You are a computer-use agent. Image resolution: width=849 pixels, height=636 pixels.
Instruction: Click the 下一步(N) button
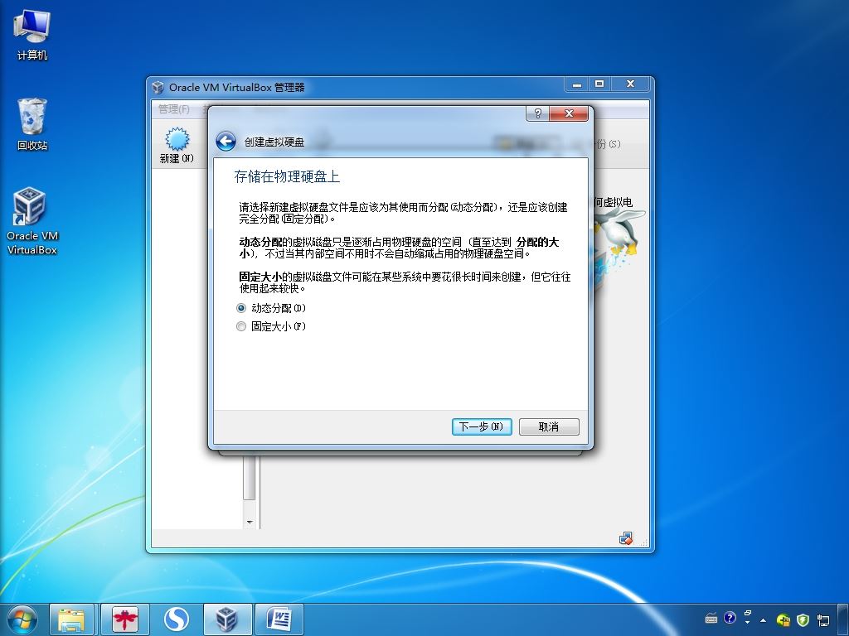point(482,426)
